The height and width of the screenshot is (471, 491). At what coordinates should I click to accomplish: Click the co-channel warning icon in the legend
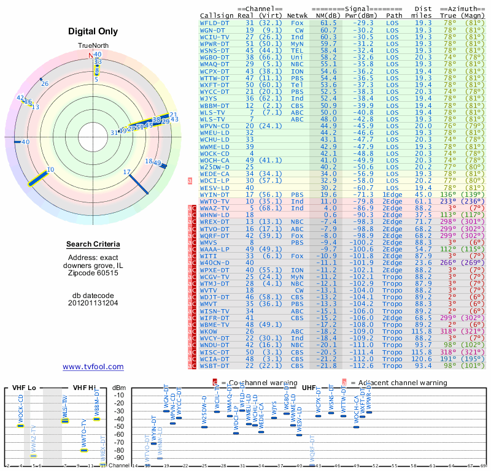coord(214,383)
